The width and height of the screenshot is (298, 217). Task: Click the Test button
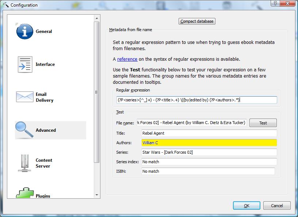(263, 123)
